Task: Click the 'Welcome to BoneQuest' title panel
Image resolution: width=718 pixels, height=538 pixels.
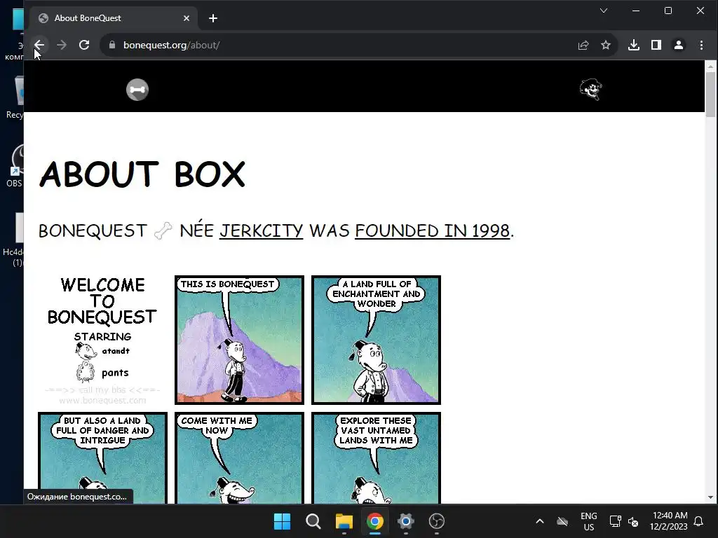Action: pos(102,340)
